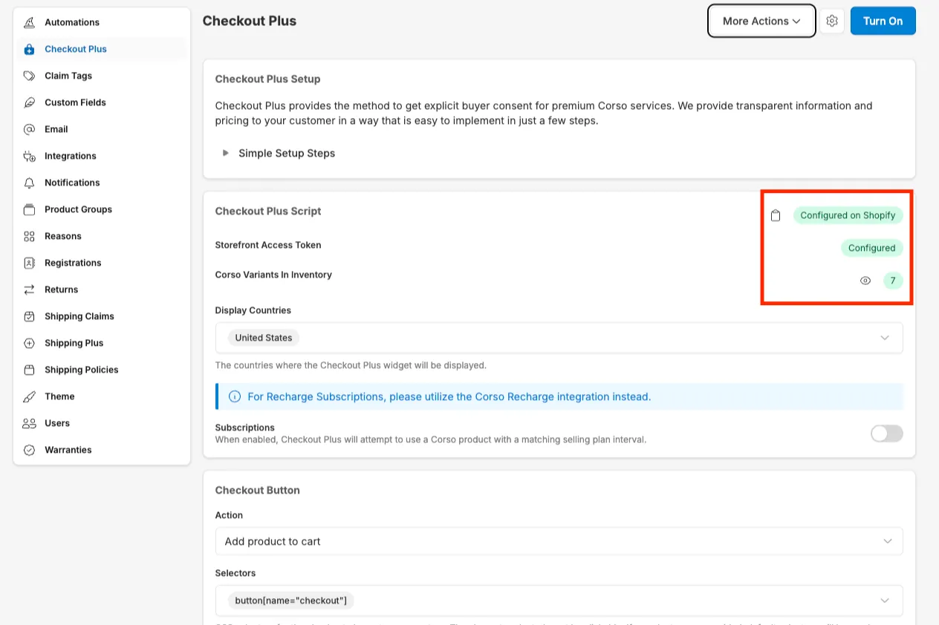The width and height of the screenshot is (939, 625).
Task: Open the Display Countries dropdown
Action: coord(884,338)
